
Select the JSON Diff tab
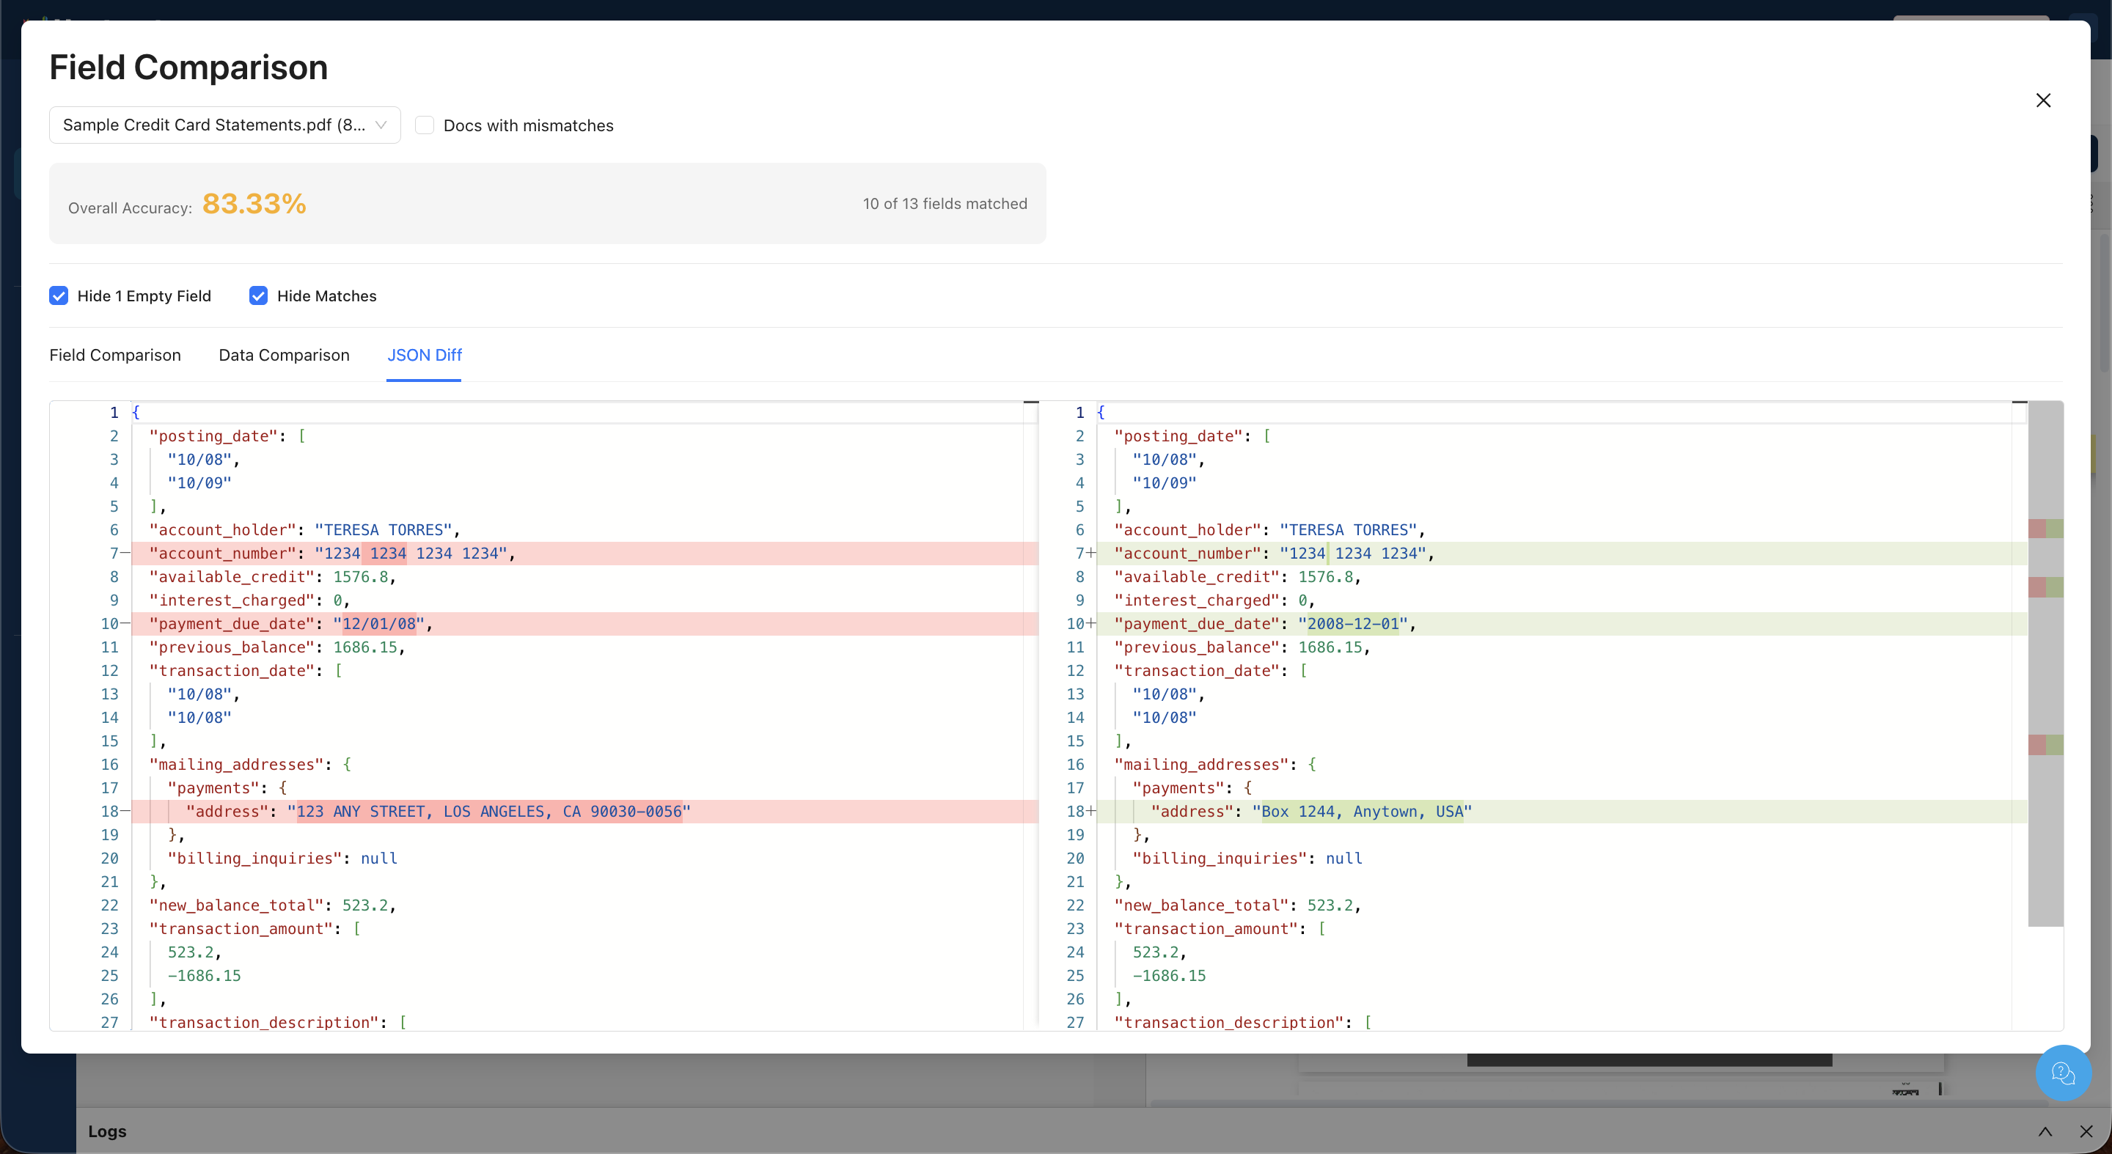click(424, 355)
